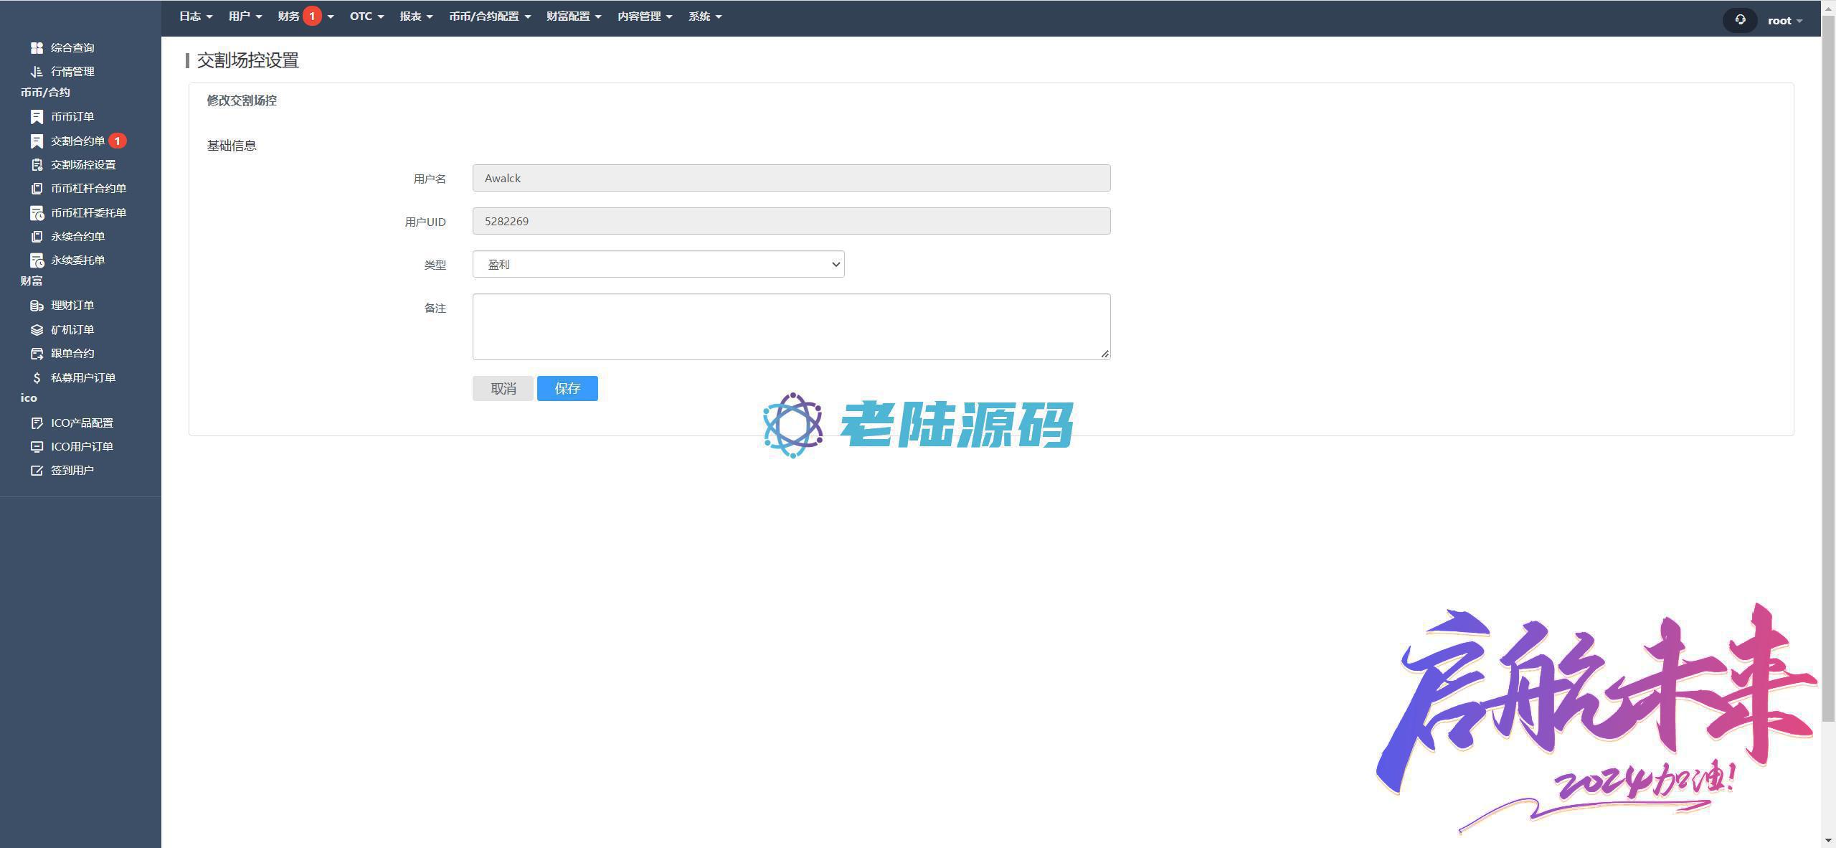Go to 综合查询 in sidebar
The height and width of the screenshot is (848, 1836).
point(72,47)
